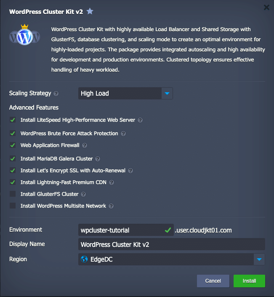This screenshot has width=274, height=297.
Task: Disable the Web Application Firewall checkbox
Action: click(13, 145)
